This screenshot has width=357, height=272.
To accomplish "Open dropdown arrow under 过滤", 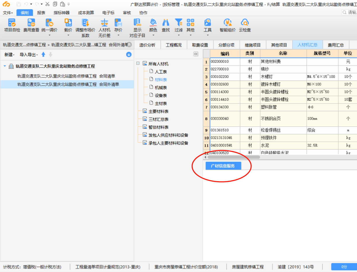I will pos(178,35).
